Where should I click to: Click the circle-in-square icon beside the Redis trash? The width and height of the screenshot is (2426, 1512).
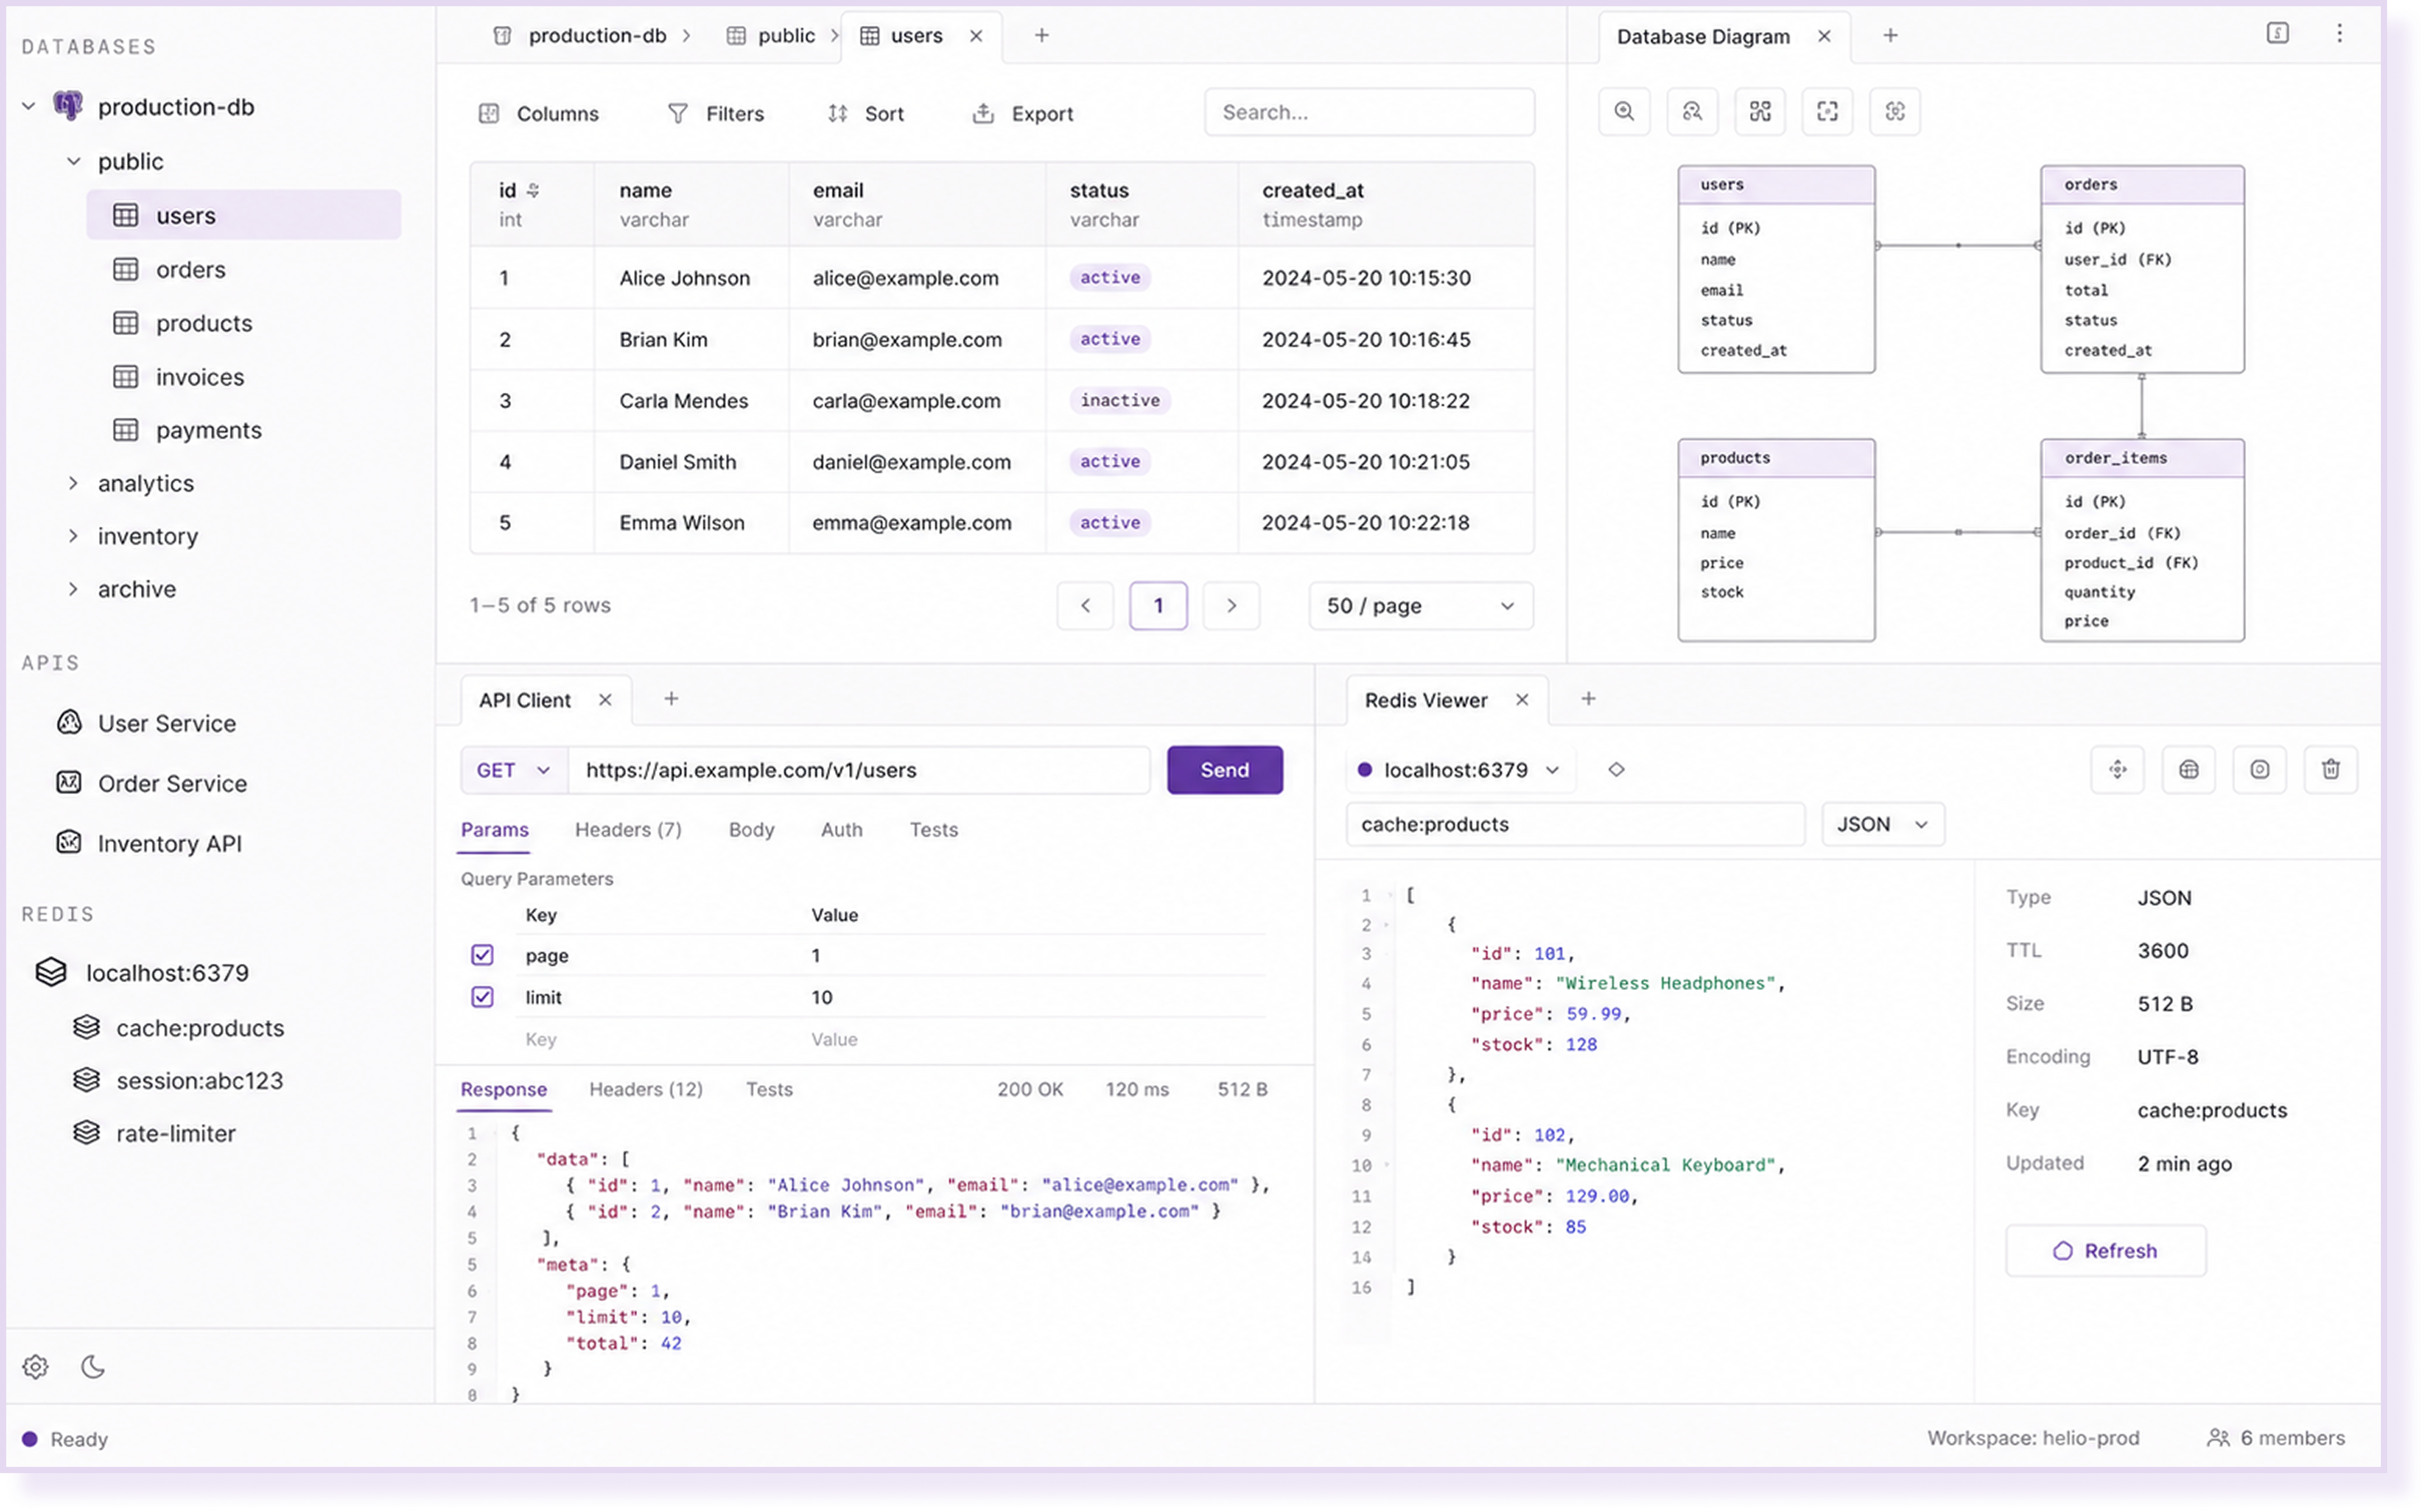(2259, 770)
